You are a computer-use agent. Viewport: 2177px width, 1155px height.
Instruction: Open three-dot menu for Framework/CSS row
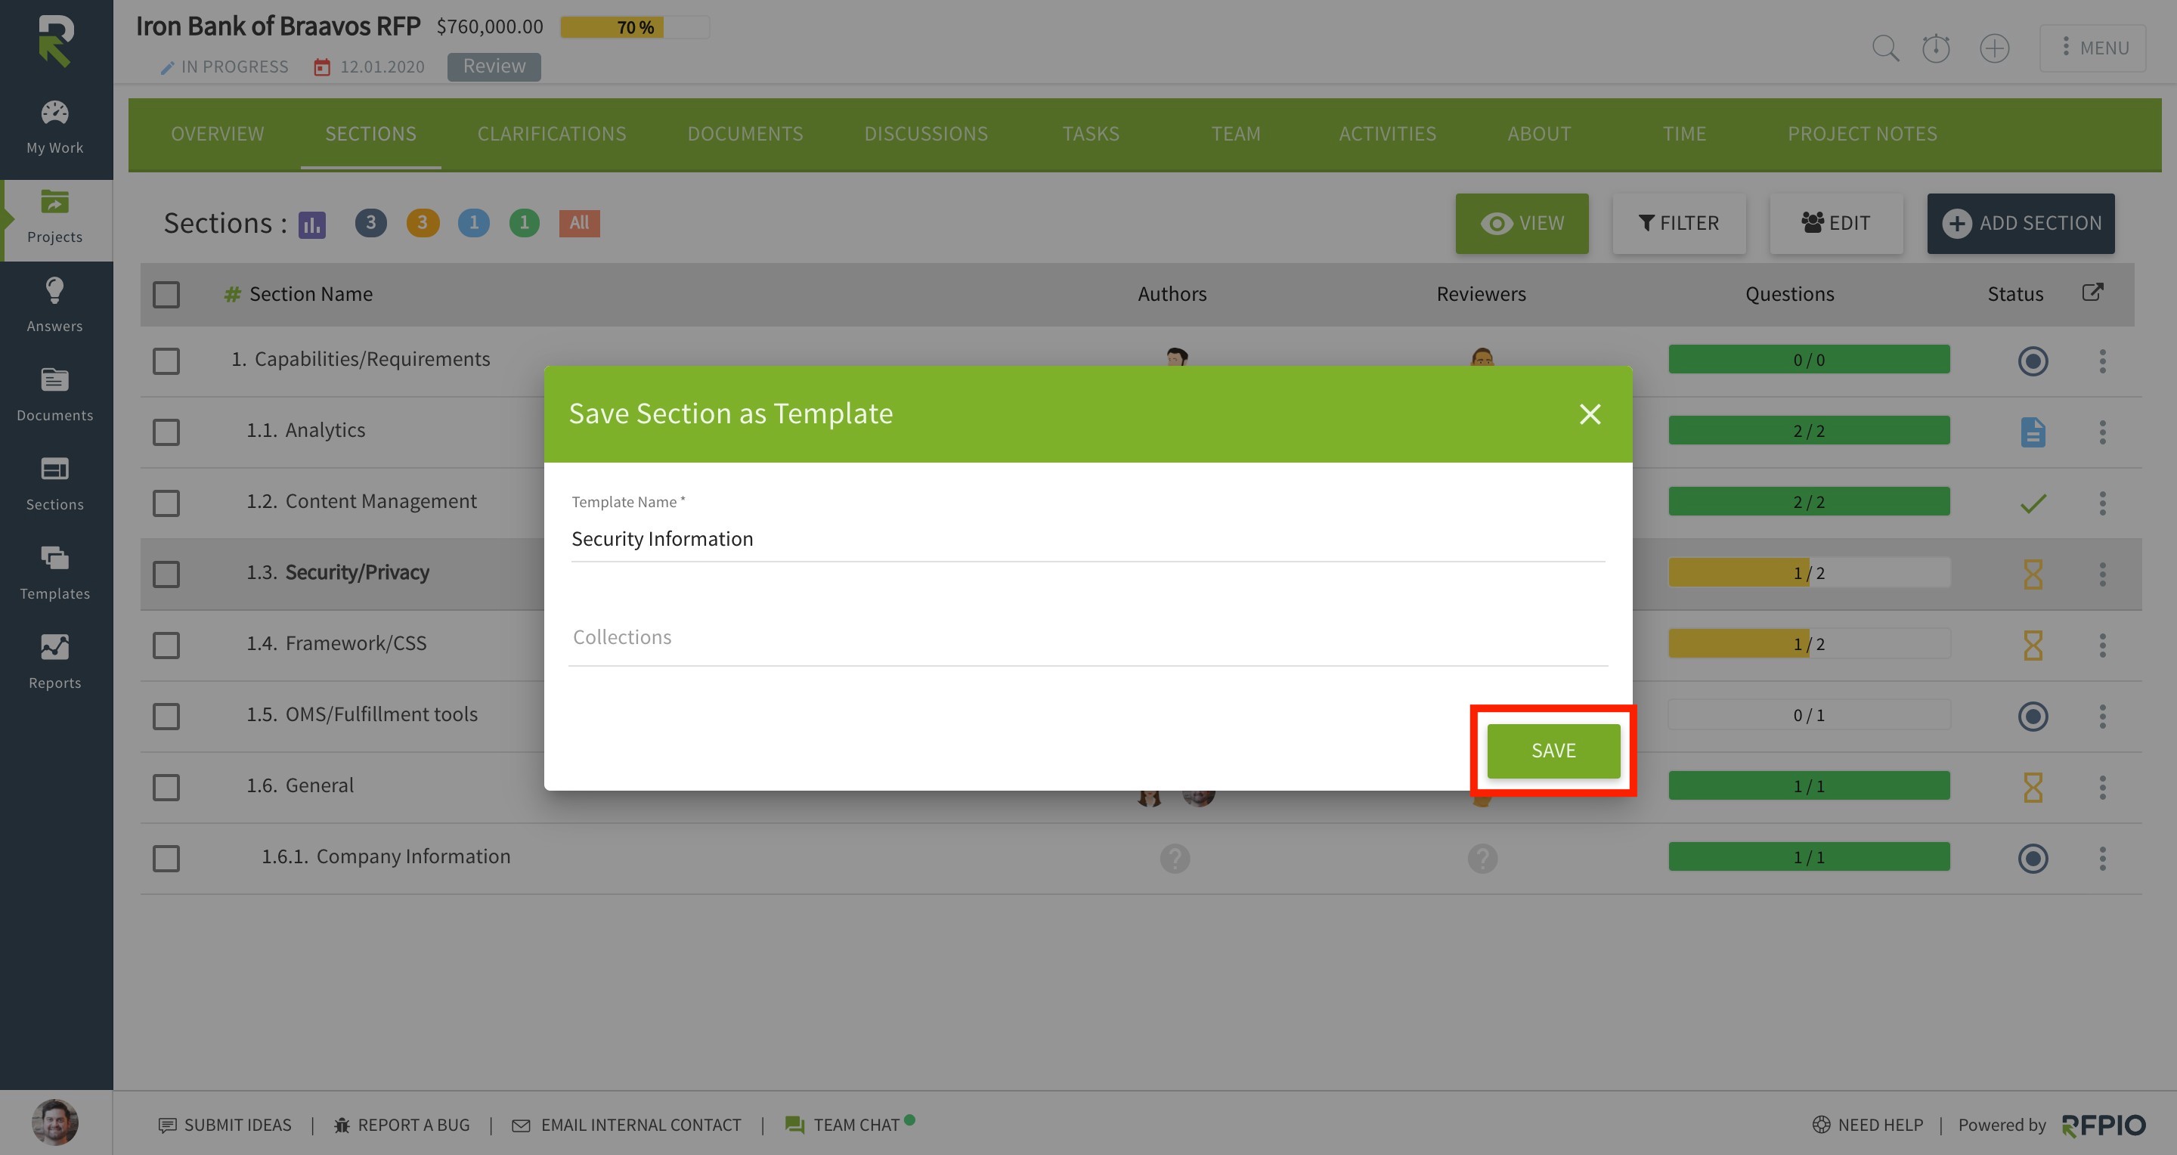[x=2103, y=645]
